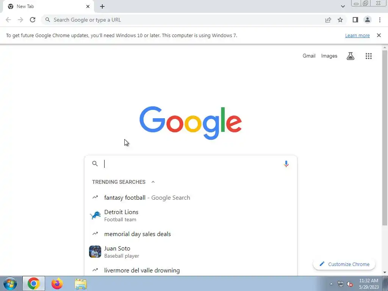Open the Chrome side panel icon

coord(355,20)
